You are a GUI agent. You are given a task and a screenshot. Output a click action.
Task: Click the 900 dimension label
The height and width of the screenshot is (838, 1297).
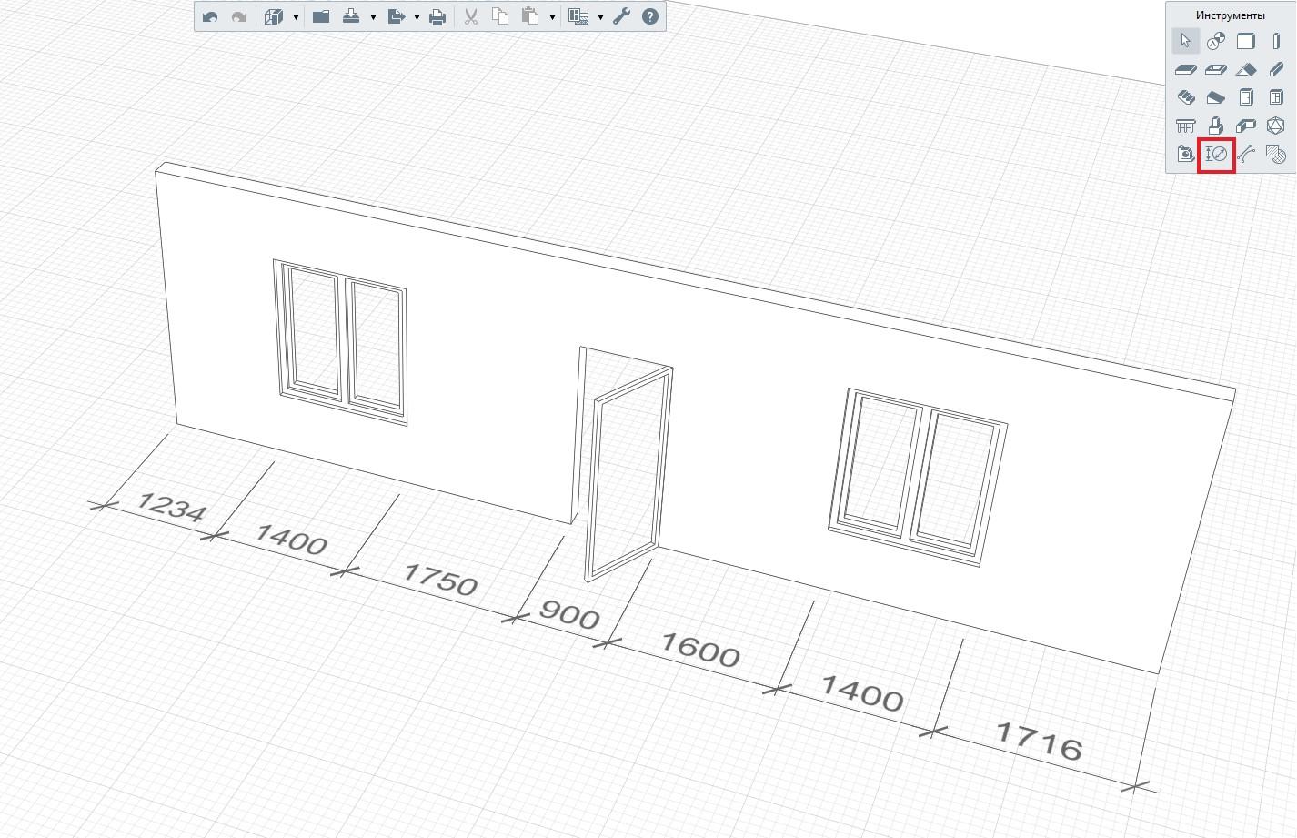point(569,614)
